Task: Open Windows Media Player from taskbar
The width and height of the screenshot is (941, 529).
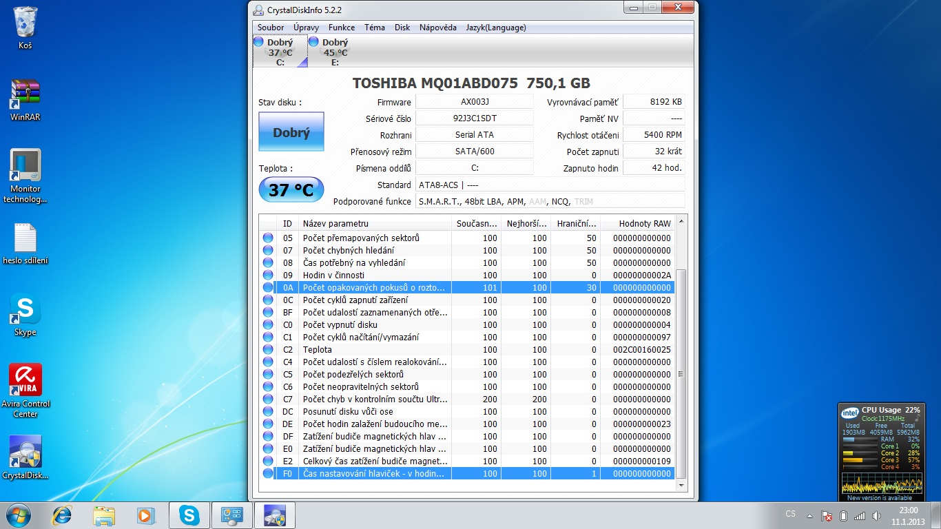Action: [145, 515]
